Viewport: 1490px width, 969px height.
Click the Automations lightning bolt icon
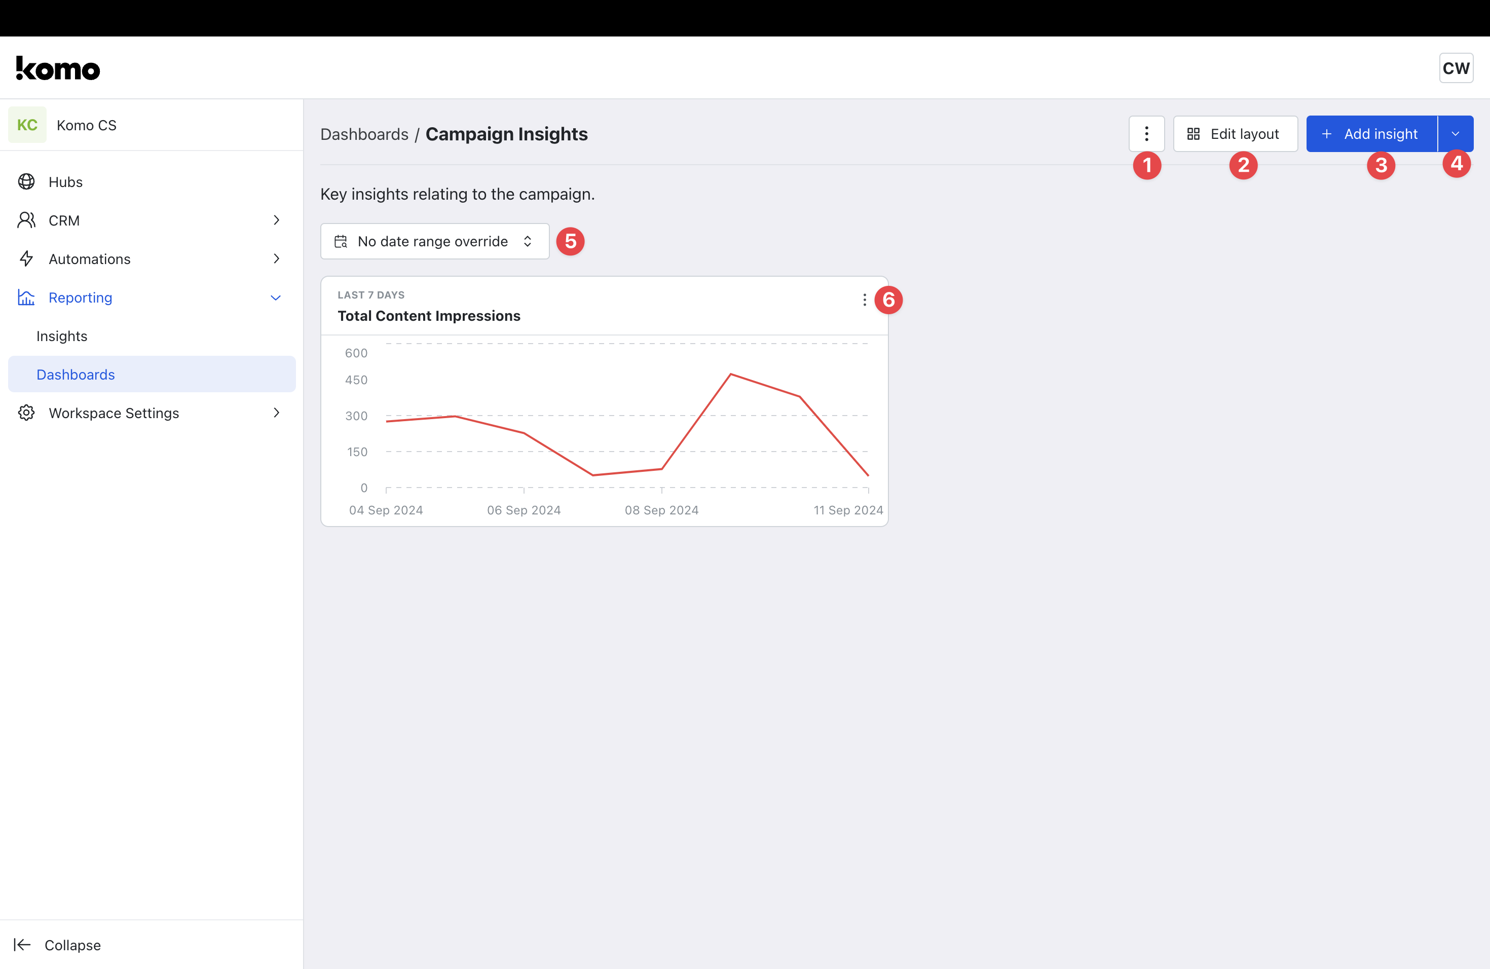(26, 258)
